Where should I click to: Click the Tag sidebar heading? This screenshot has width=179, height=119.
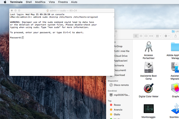[x=109, y=101]
